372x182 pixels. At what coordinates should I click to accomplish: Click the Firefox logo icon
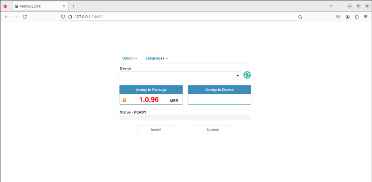(x=5, y=6)
